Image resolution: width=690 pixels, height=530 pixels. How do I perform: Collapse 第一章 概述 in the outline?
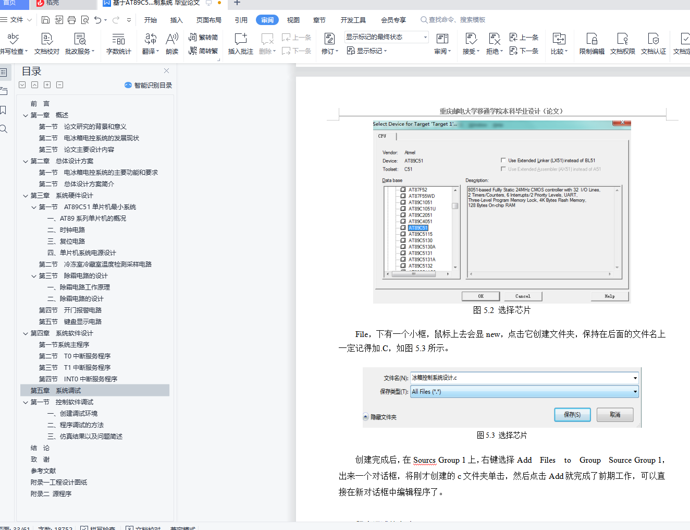[x=26, y=115]
